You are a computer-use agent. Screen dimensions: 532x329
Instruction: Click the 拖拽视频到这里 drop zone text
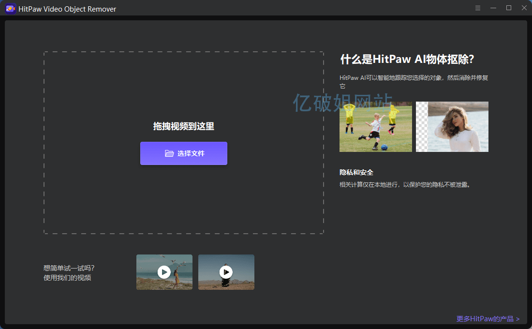pyautogui.click(x=183, y=126)
